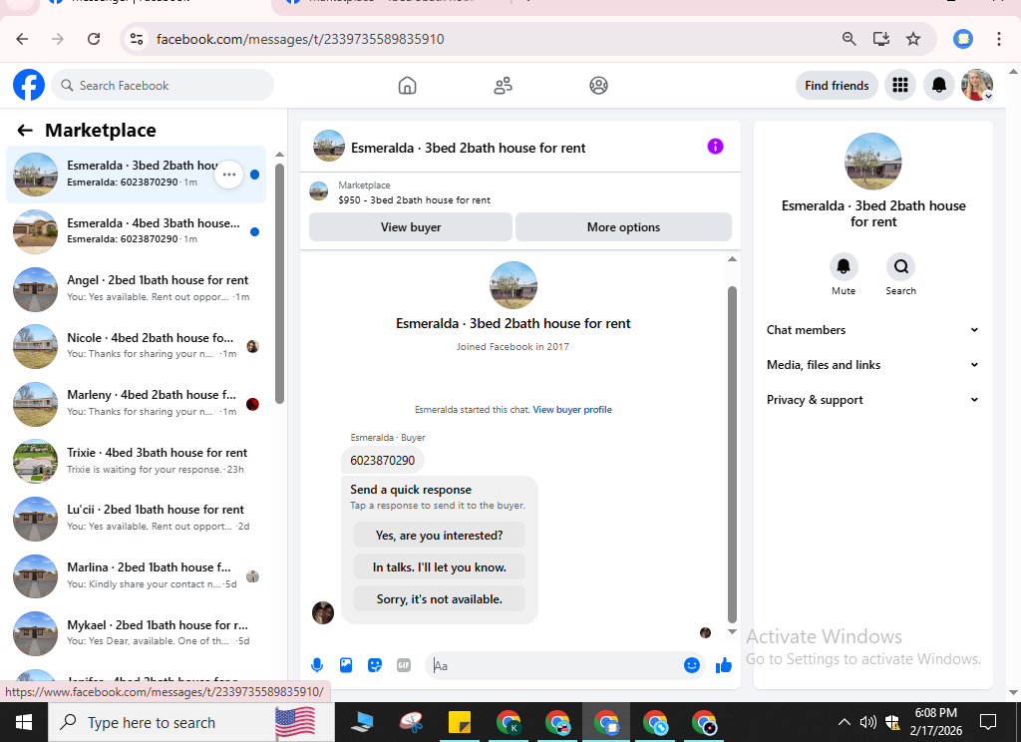This screenshot has height=742, width=1021.
Task: Click the 6023870290 message bubble
Action: pos(382,461)
